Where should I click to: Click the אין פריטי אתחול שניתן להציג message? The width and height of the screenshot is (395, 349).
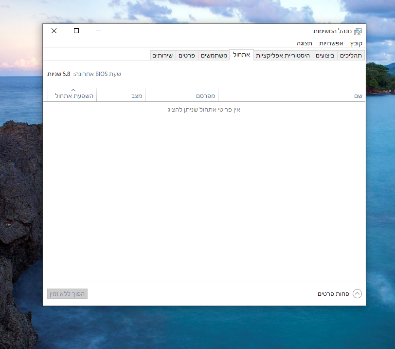(204, 110)
